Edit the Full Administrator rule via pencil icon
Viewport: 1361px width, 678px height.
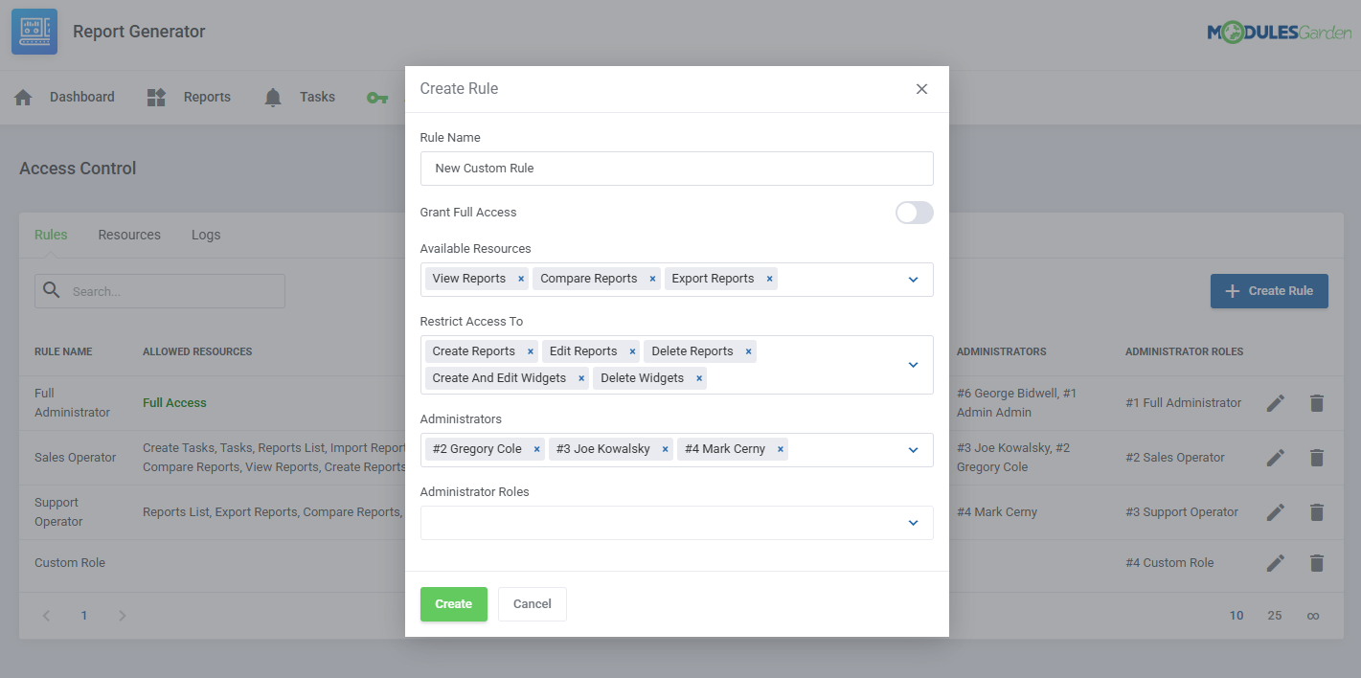1276,403
